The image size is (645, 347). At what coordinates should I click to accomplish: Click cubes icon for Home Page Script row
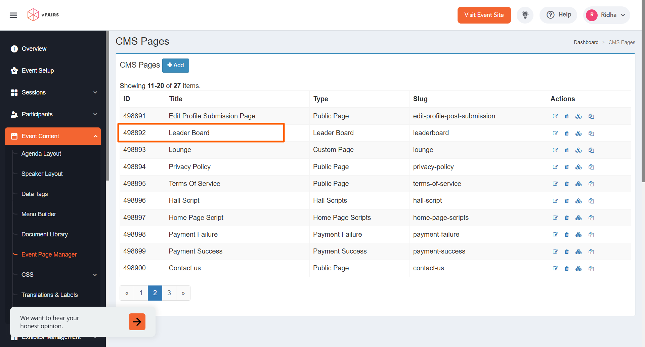click(x=578, y=218)
